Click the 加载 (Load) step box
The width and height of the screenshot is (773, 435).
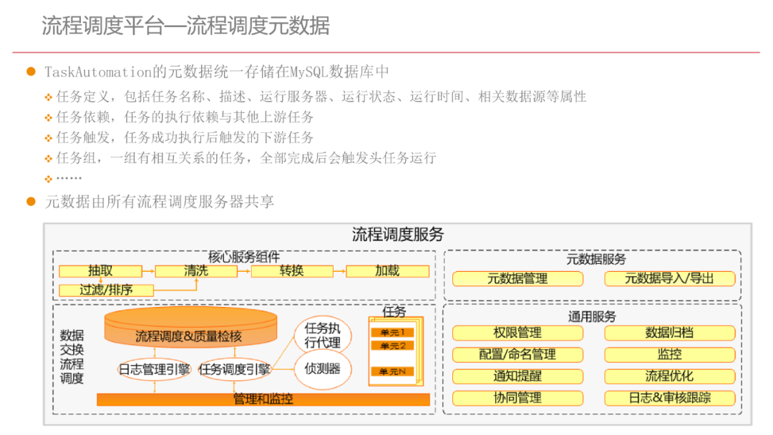point(388,271)
